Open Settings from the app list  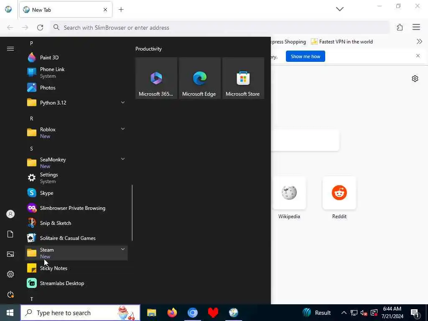point(76,178)
